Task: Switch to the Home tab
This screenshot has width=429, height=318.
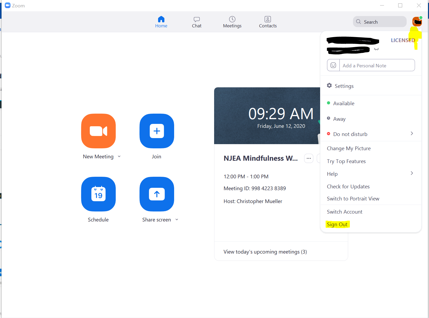Action: (161, 22)
